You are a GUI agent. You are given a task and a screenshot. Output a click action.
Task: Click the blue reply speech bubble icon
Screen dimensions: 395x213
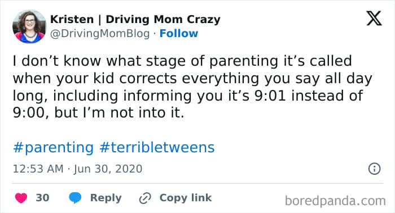click(75, 198)
